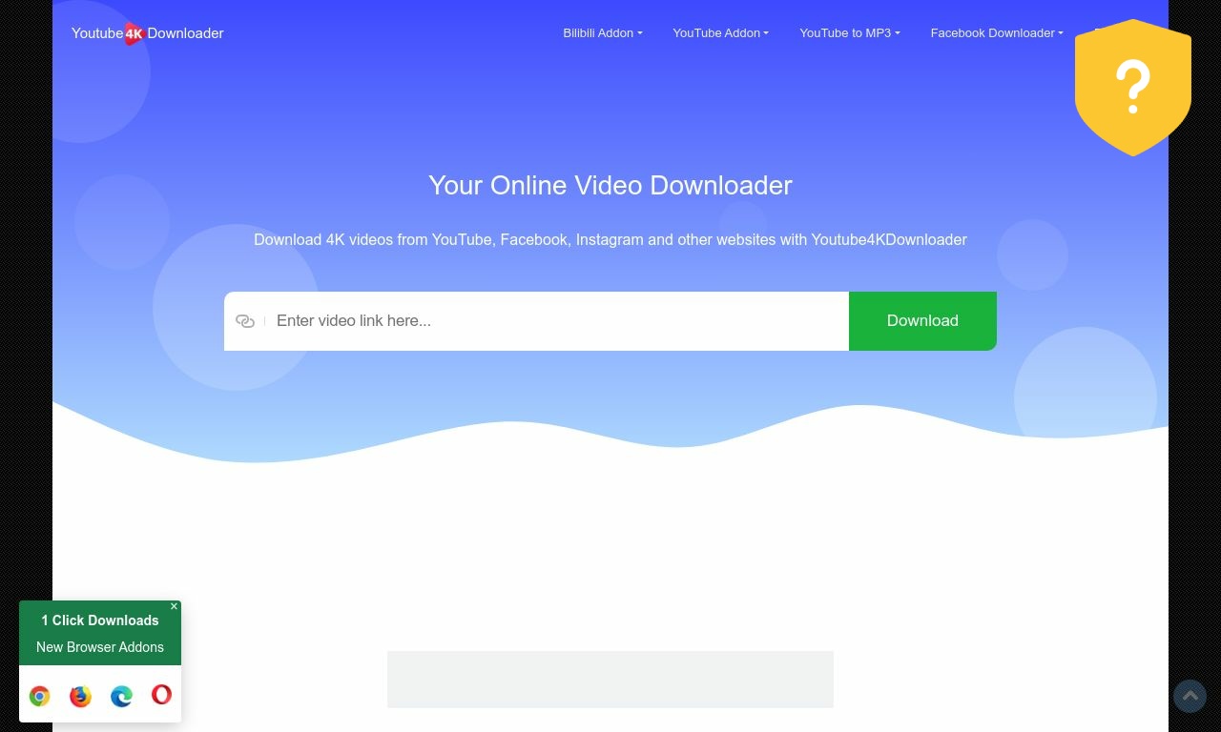Click the scroll-to-top arrow button

1190,697
